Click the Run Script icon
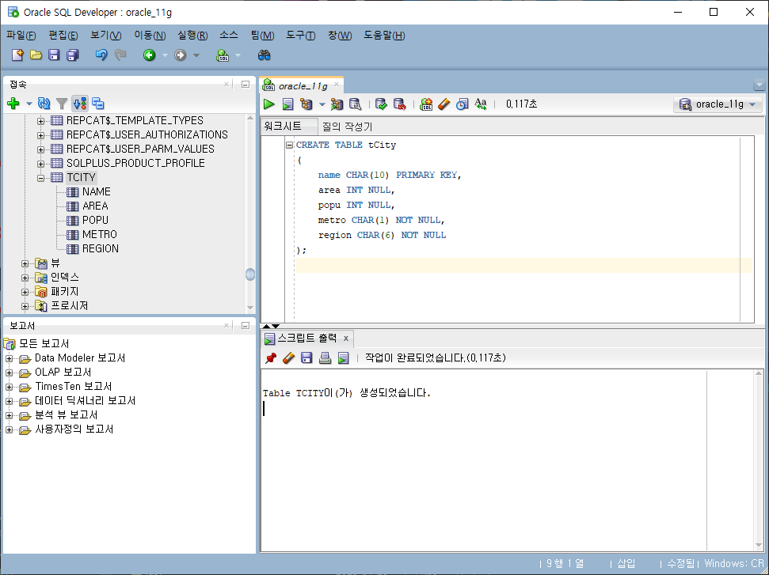The height and width of the screenshot is (575, 769). (288, 104)
